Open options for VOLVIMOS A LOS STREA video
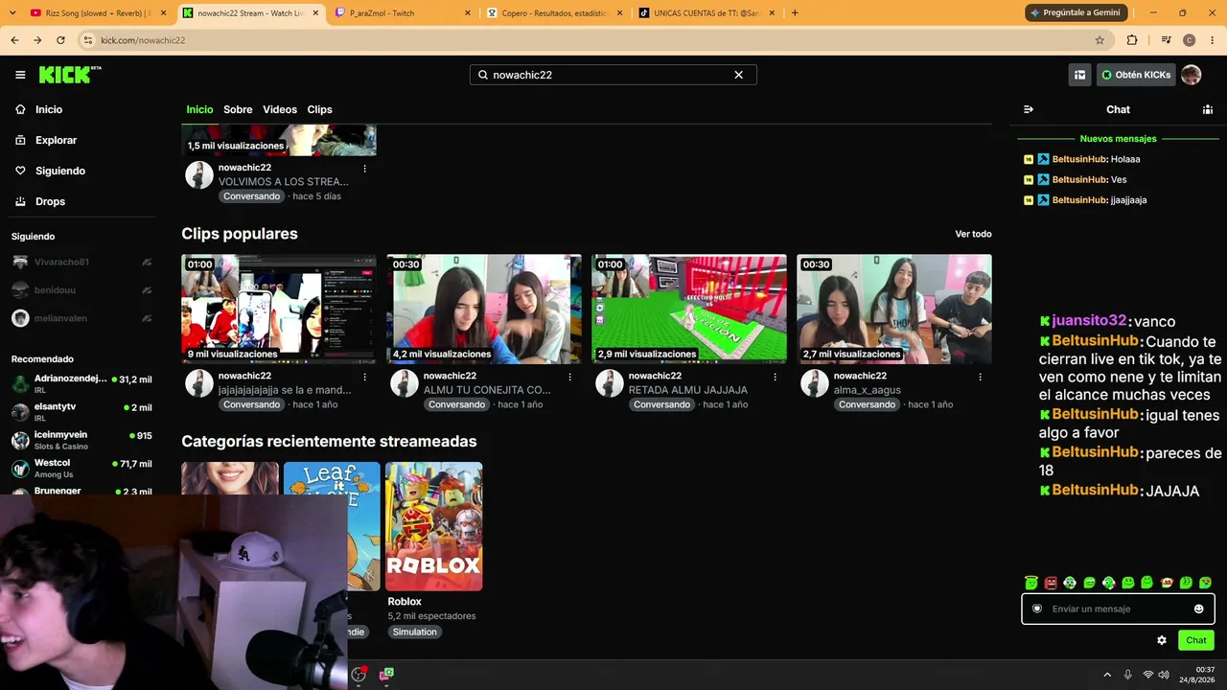Image resolution: width=1227 pixels, height=690 pixels. click(364, 169)
